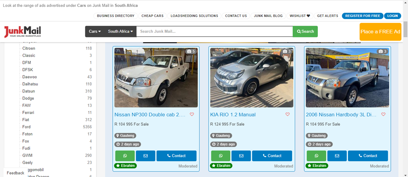Click the green Search button
Screen dimensions: 408x177
[305, 32]
